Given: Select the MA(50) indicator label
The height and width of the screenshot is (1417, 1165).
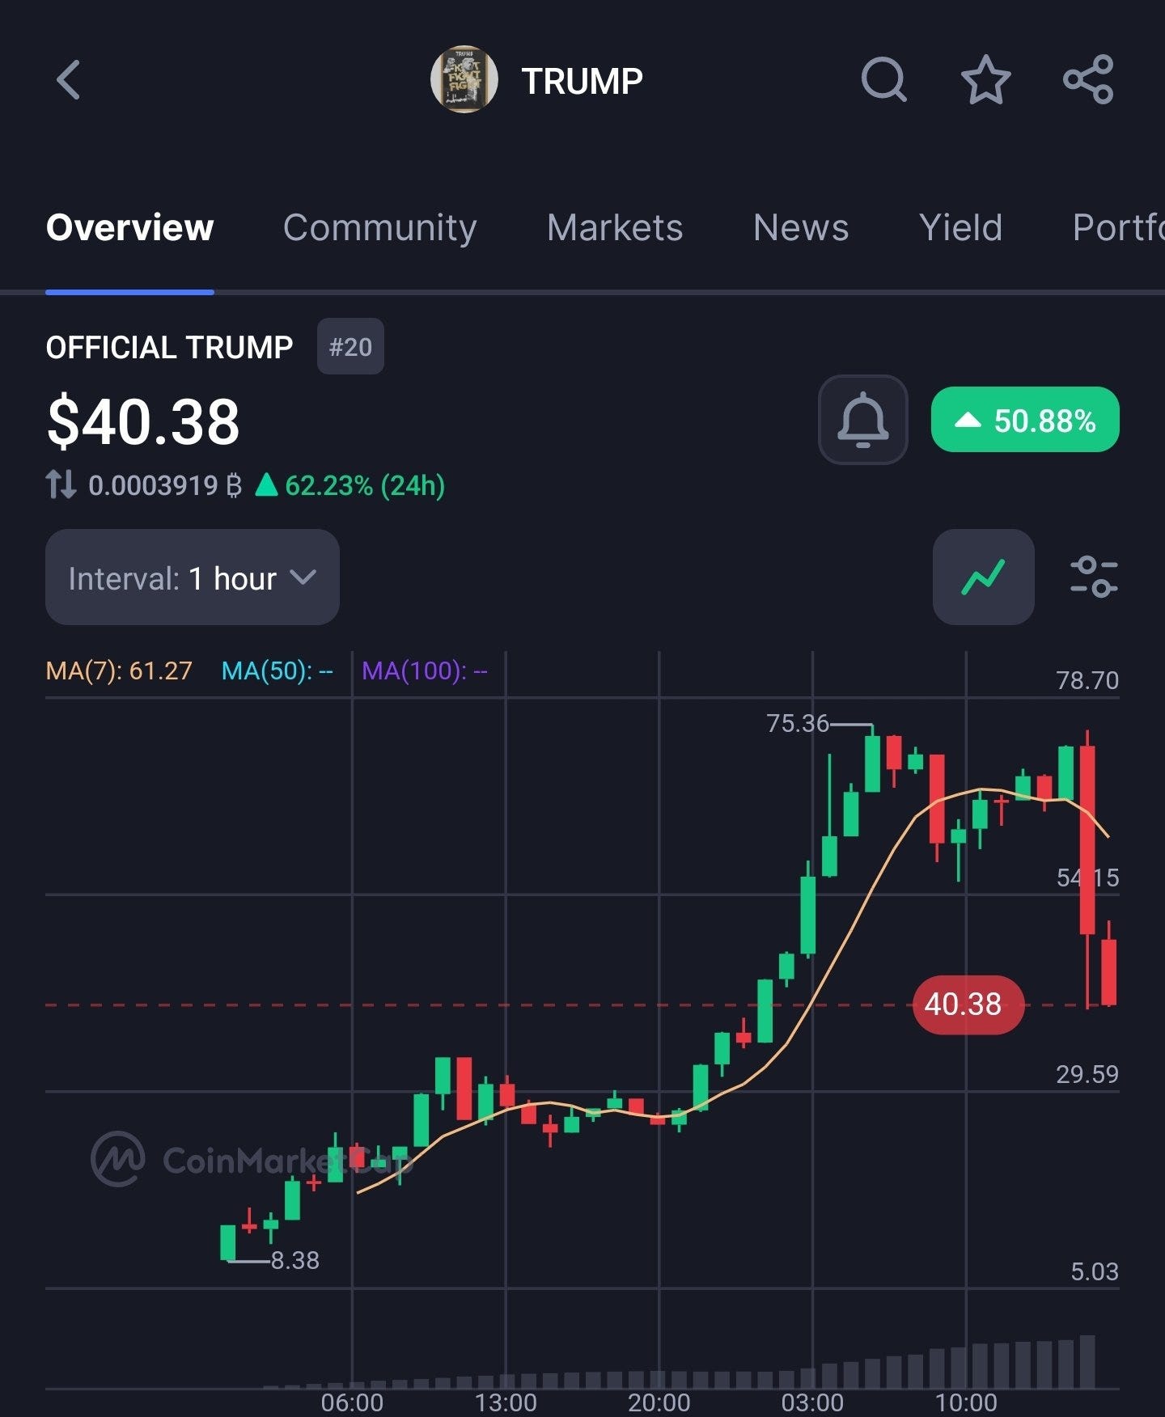Looking at the screenshot, I should pos(277,670).
